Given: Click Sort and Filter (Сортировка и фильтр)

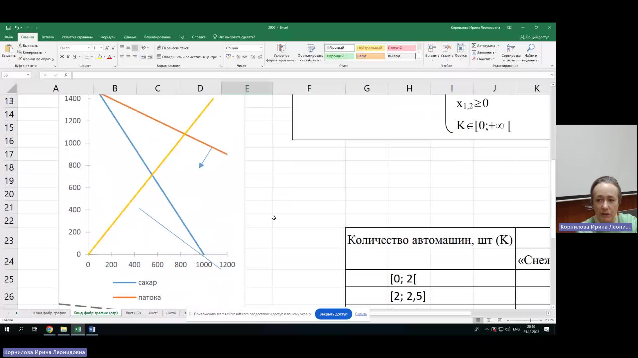Looking at the screenshot, I should click(x=511, y=53).
